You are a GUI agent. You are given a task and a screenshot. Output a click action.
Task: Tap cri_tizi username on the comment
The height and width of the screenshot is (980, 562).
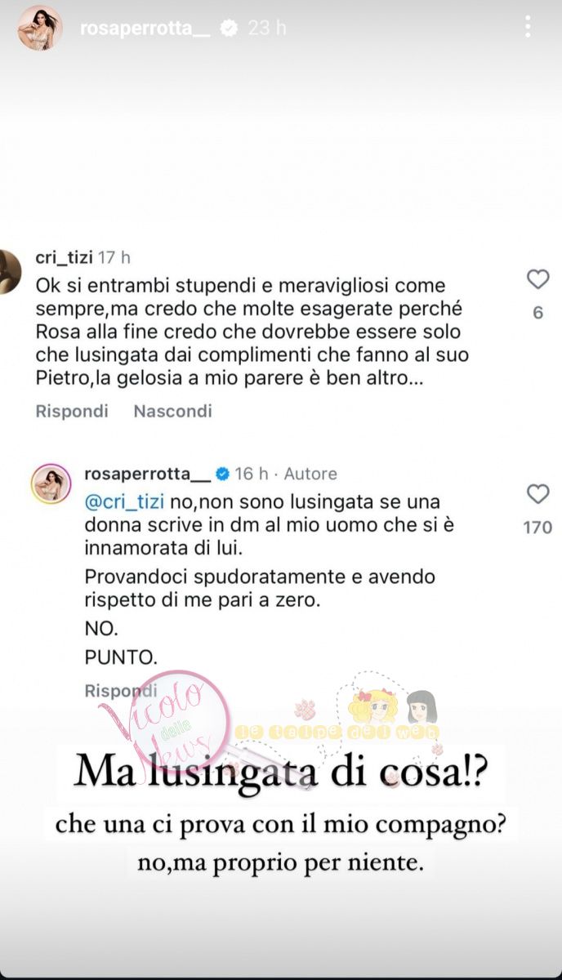64,258
